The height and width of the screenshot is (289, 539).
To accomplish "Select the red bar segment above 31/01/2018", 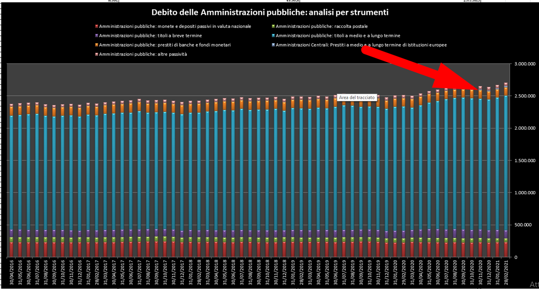I will pos(191,250).
